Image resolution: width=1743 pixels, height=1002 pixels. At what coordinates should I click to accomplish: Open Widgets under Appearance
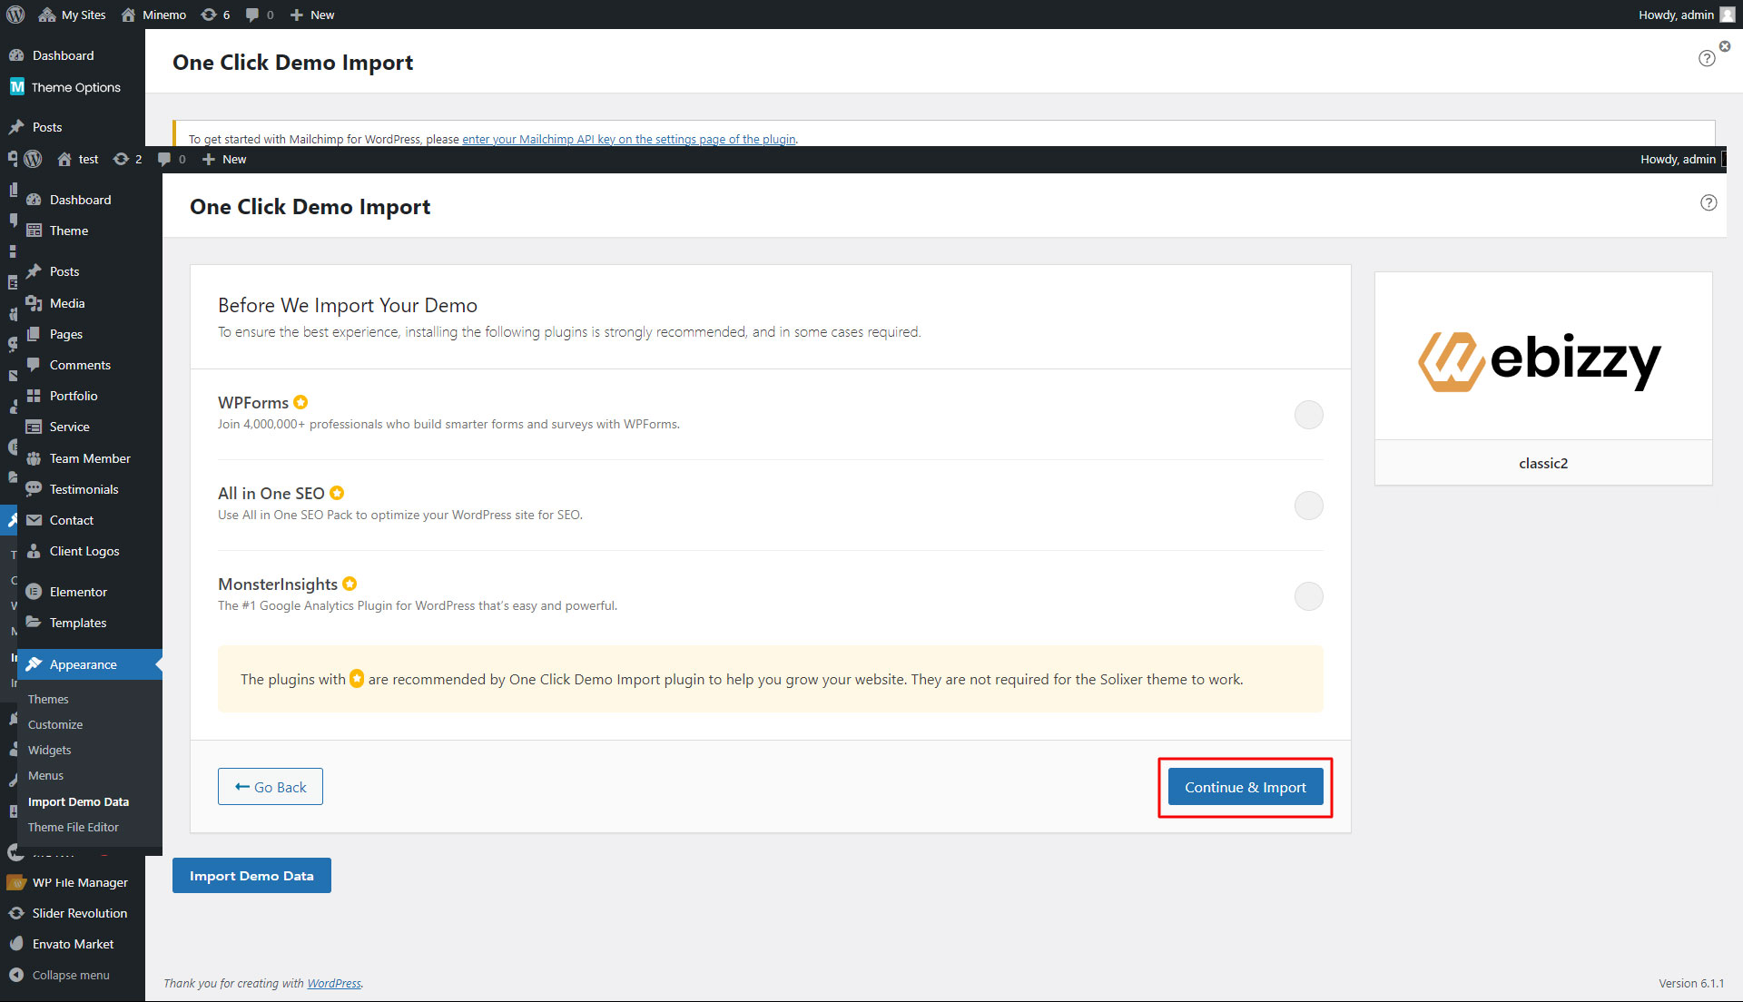point(49,750)
